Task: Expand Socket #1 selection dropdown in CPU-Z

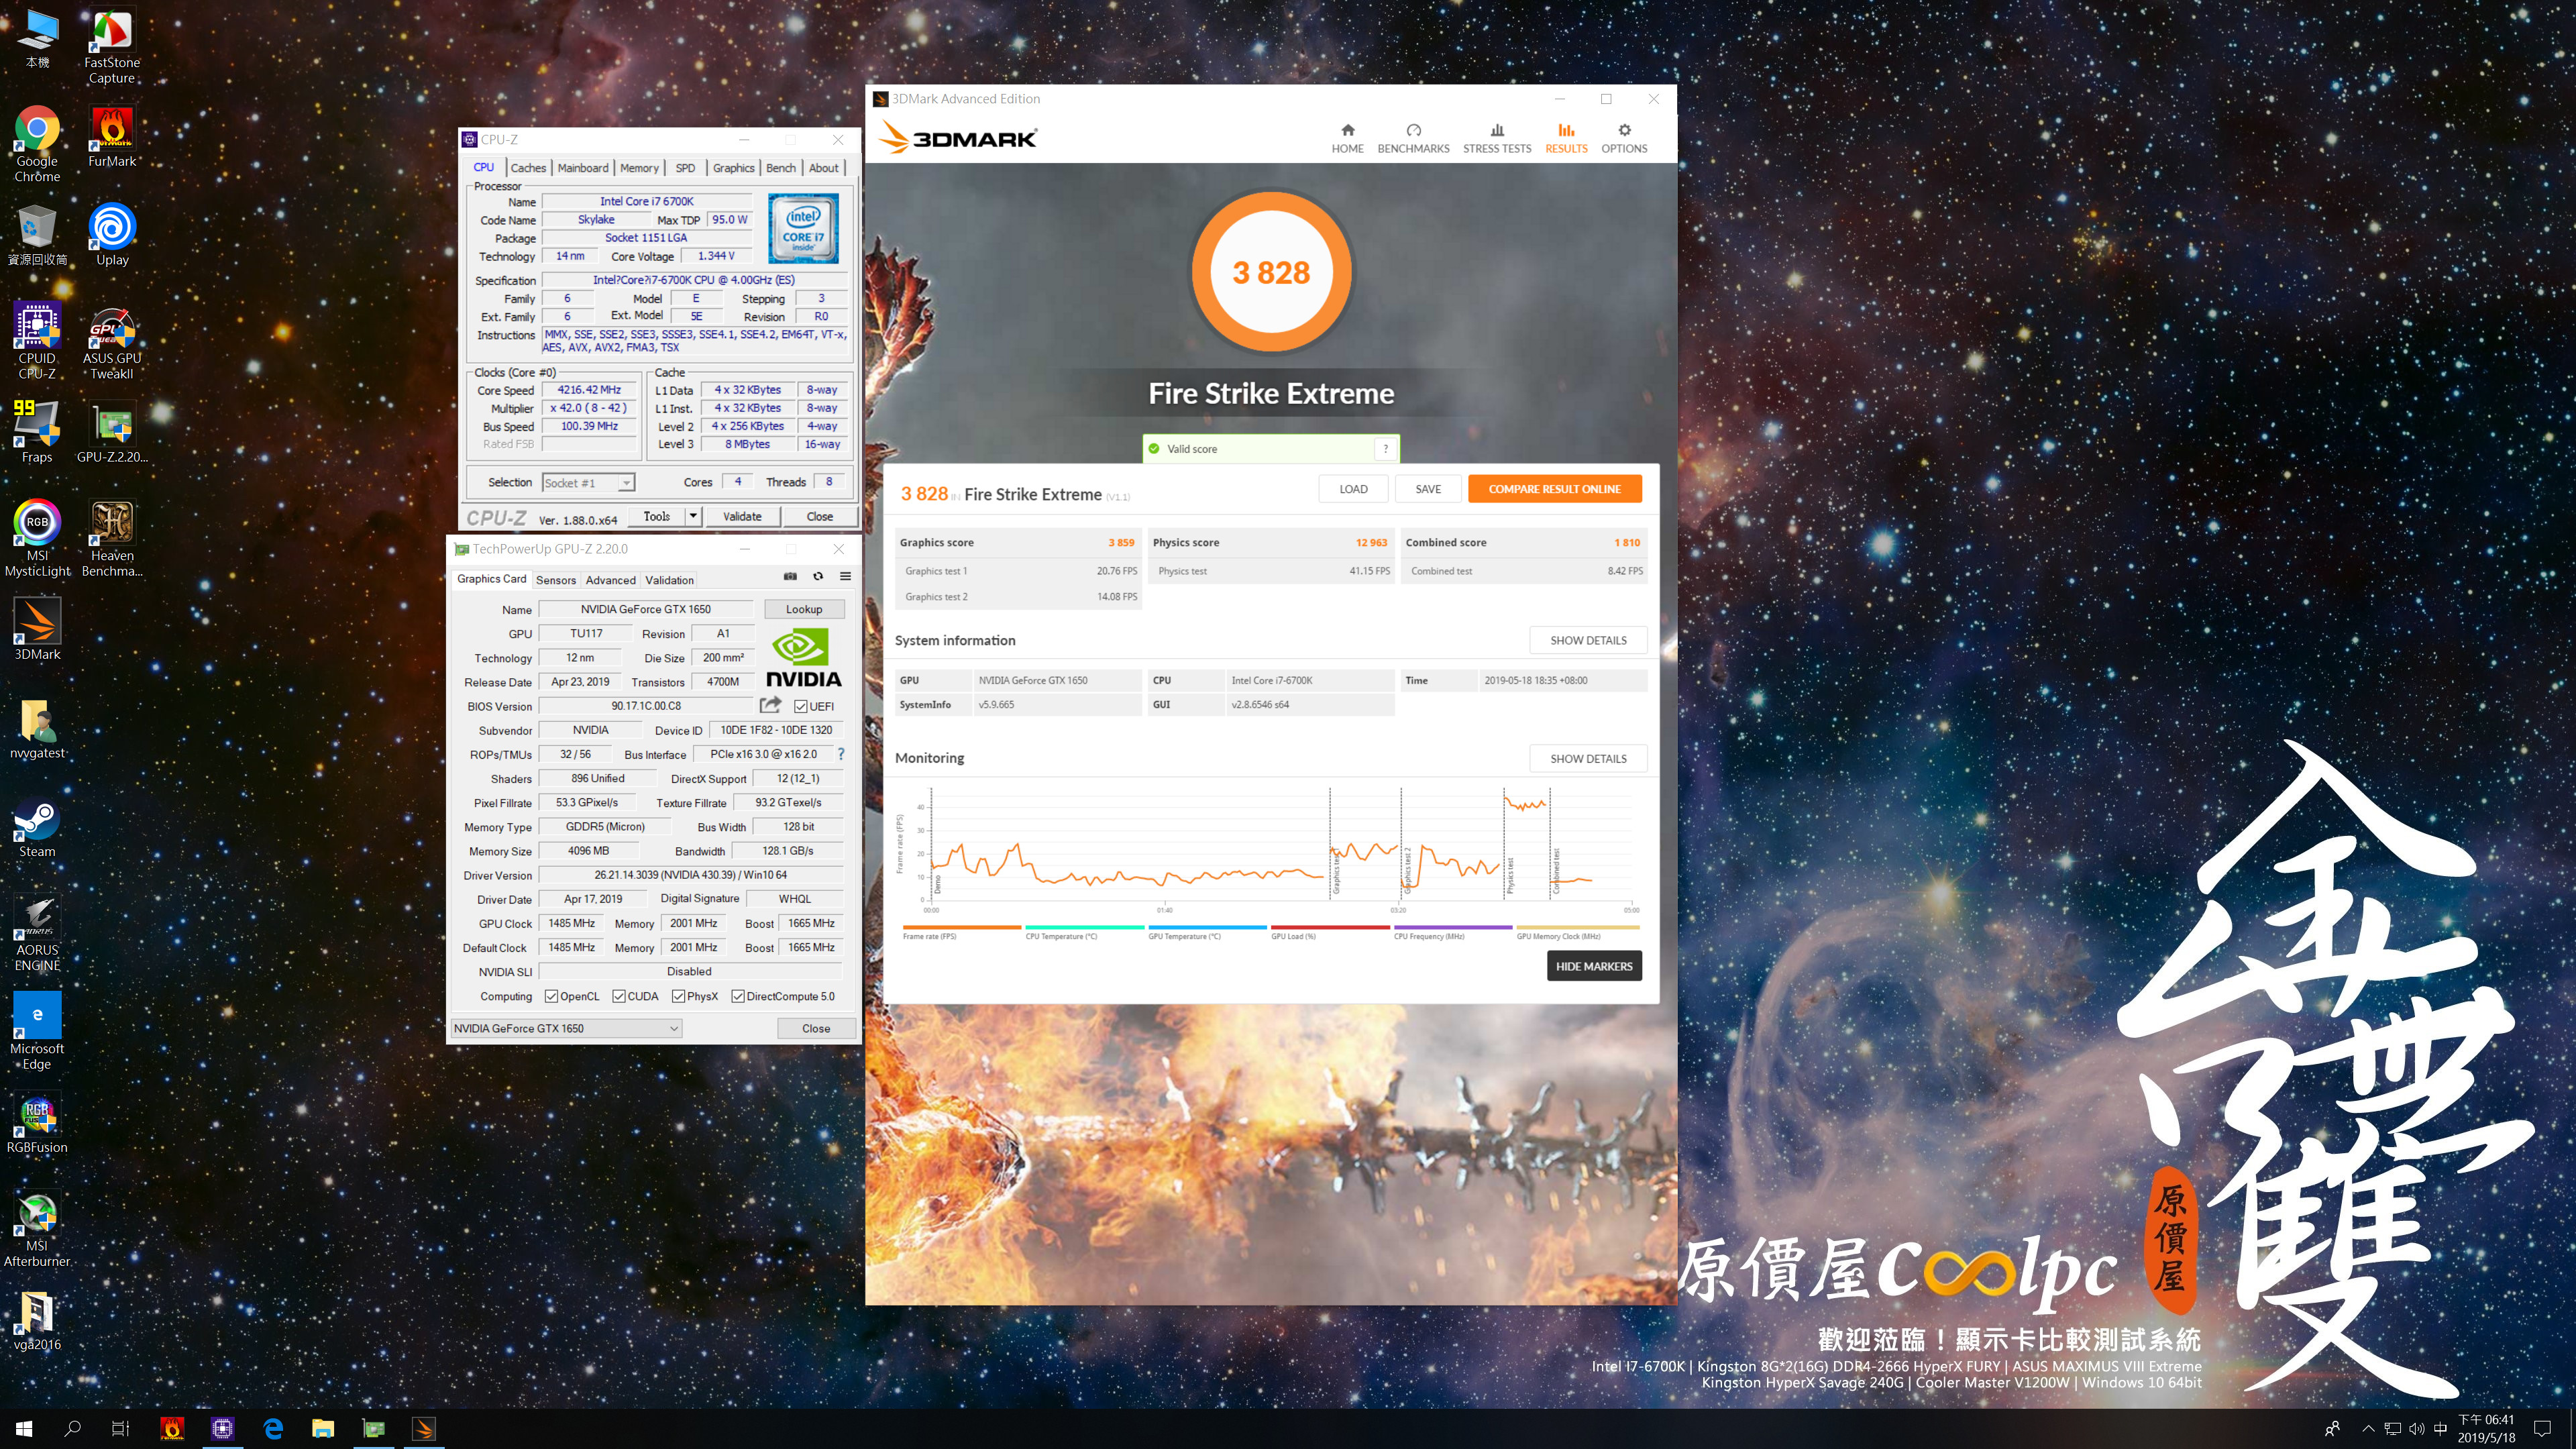Action: (x=626, y=483)
